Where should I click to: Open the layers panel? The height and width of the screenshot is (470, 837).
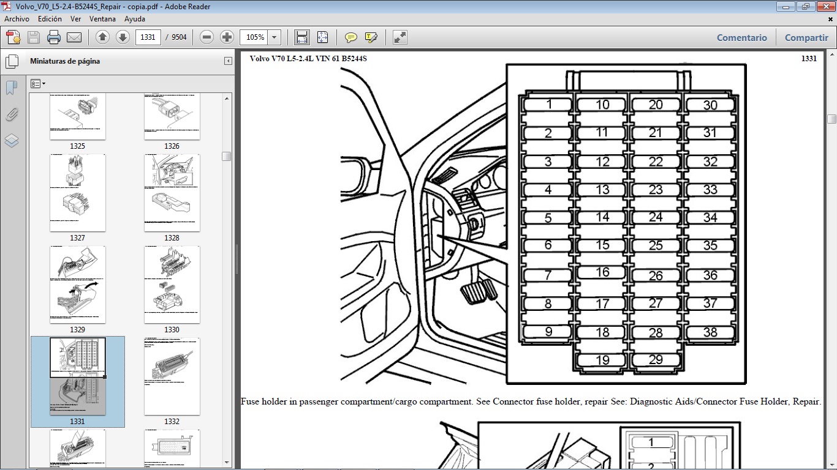pyautogui.click(x=12, y=141)
